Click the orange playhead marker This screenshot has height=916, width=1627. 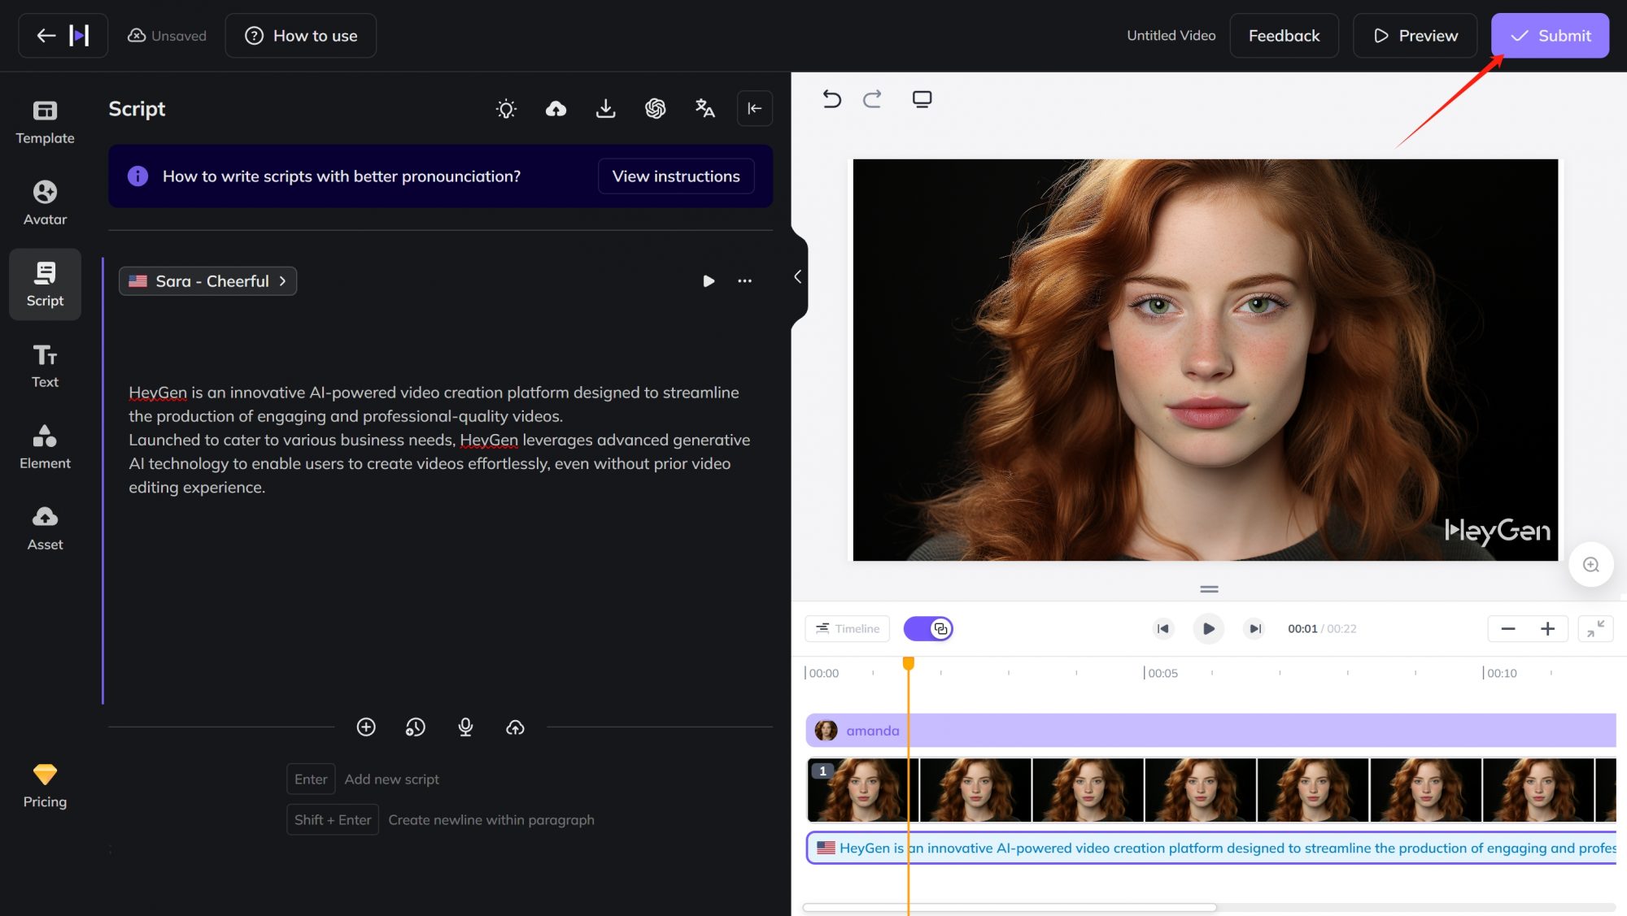[x=909, y=663]
